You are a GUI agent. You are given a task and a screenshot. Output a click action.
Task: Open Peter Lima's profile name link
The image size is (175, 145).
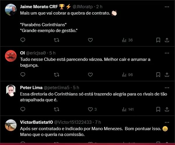[x=31, y=88]
